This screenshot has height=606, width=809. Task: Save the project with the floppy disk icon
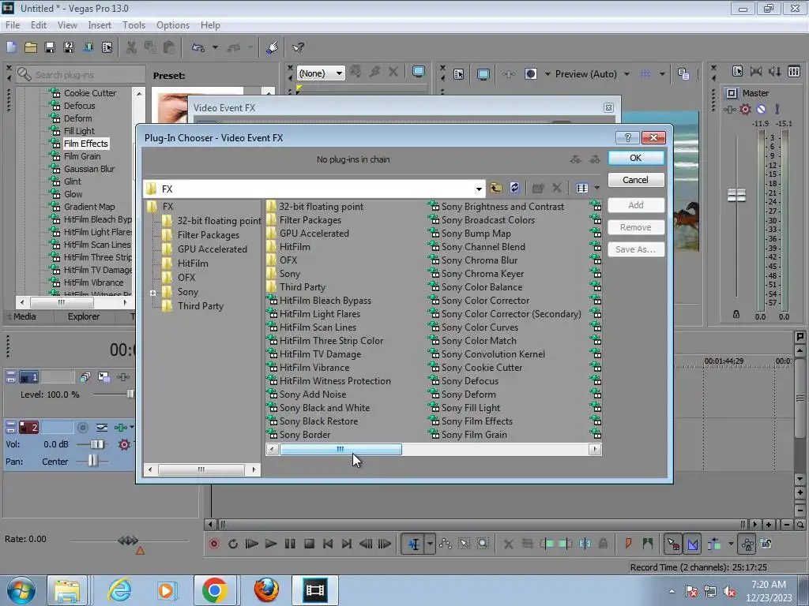point(50,47)
